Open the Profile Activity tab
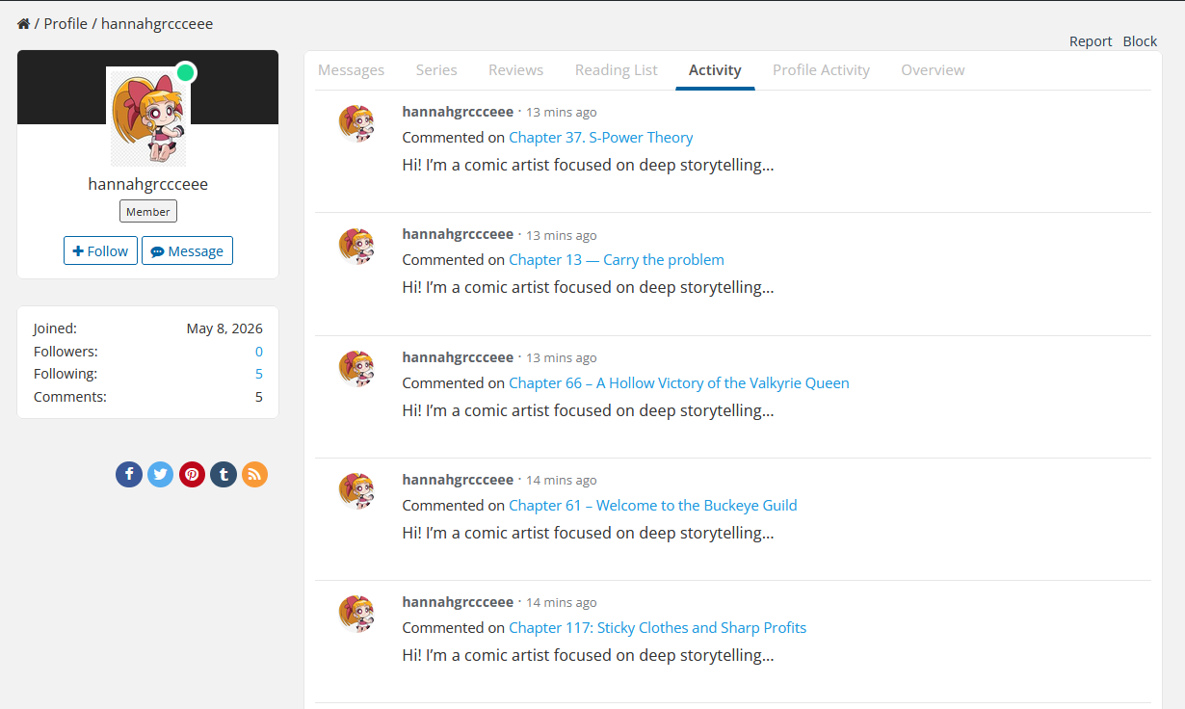Screen dimensions: 1185x709 (x=821, y=70)
